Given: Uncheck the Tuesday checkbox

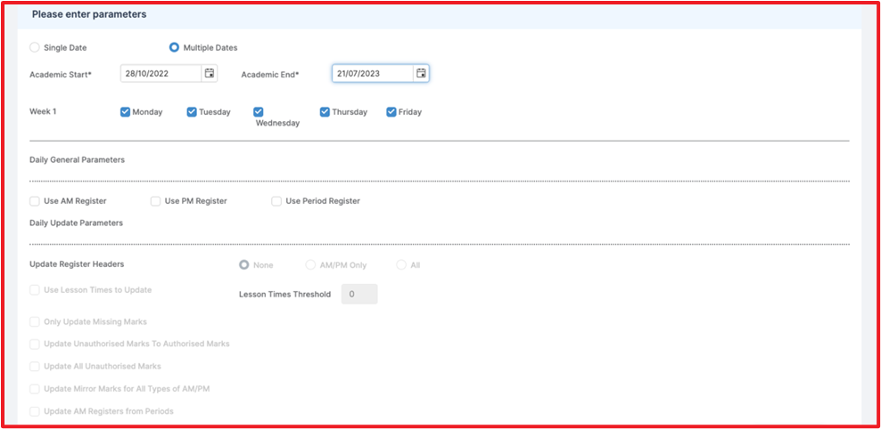Looking at the screenshot, I should pyautogui.click(x=192, y=111).
